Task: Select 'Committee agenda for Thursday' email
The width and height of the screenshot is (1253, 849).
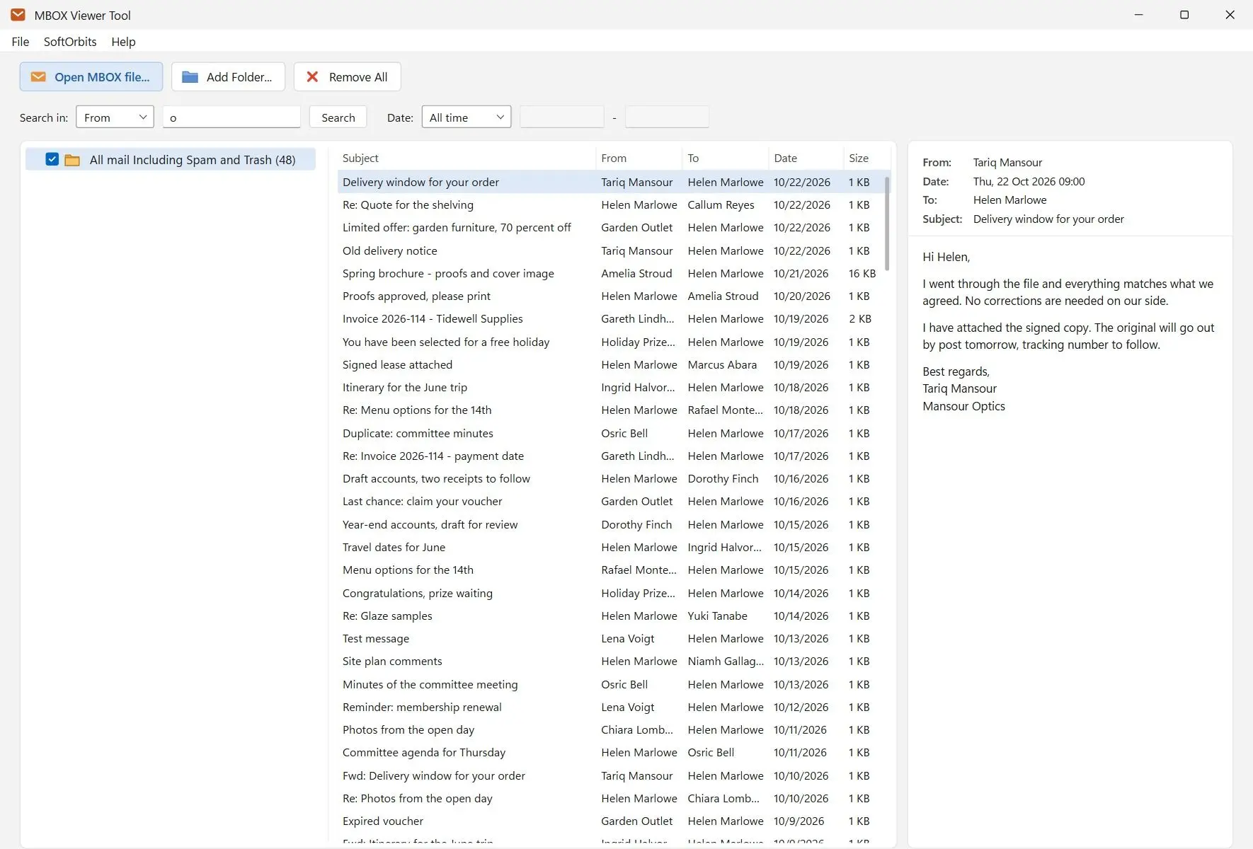Action: (x=610, y=752)
